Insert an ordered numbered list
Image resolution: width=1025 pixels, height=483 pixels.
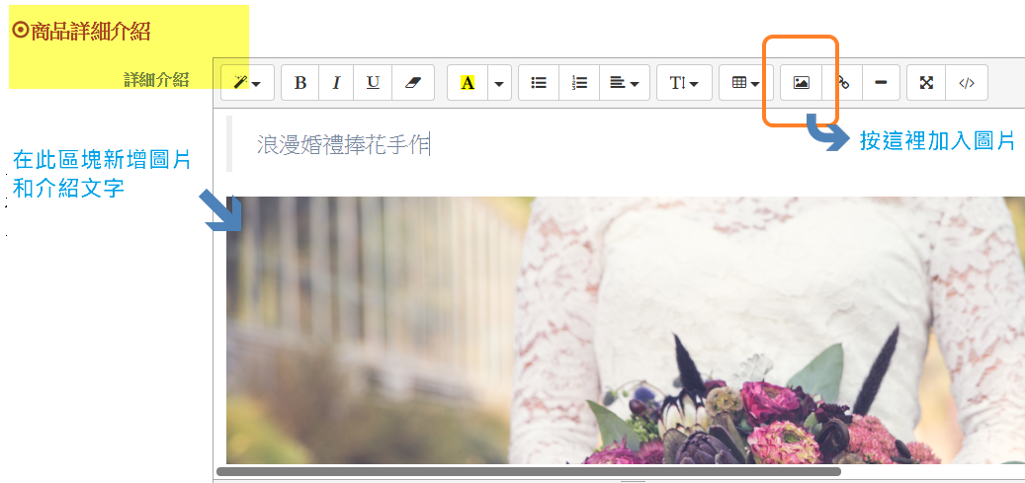(x=579, y=82)
